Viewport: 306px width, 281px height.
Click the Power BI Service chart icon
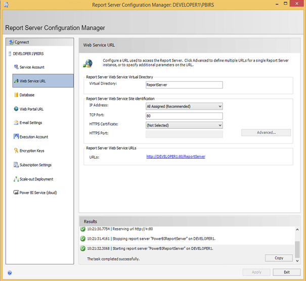pyautogui.click(x=16, y=193)
